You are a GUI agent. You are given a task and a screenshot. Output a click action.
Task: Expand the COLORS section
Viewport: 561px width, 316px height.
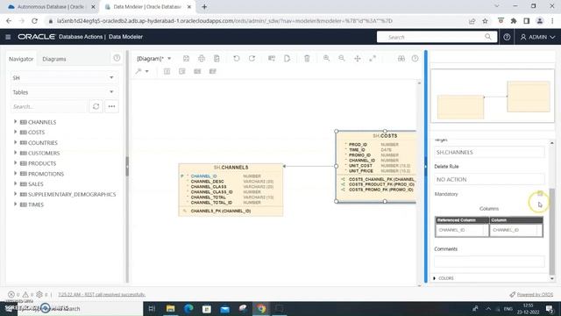click(435, 278)
